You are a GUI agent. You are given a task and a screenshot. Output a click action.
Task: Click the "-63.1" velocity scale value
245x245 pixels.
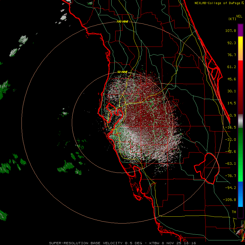click(x=231, y=164)
